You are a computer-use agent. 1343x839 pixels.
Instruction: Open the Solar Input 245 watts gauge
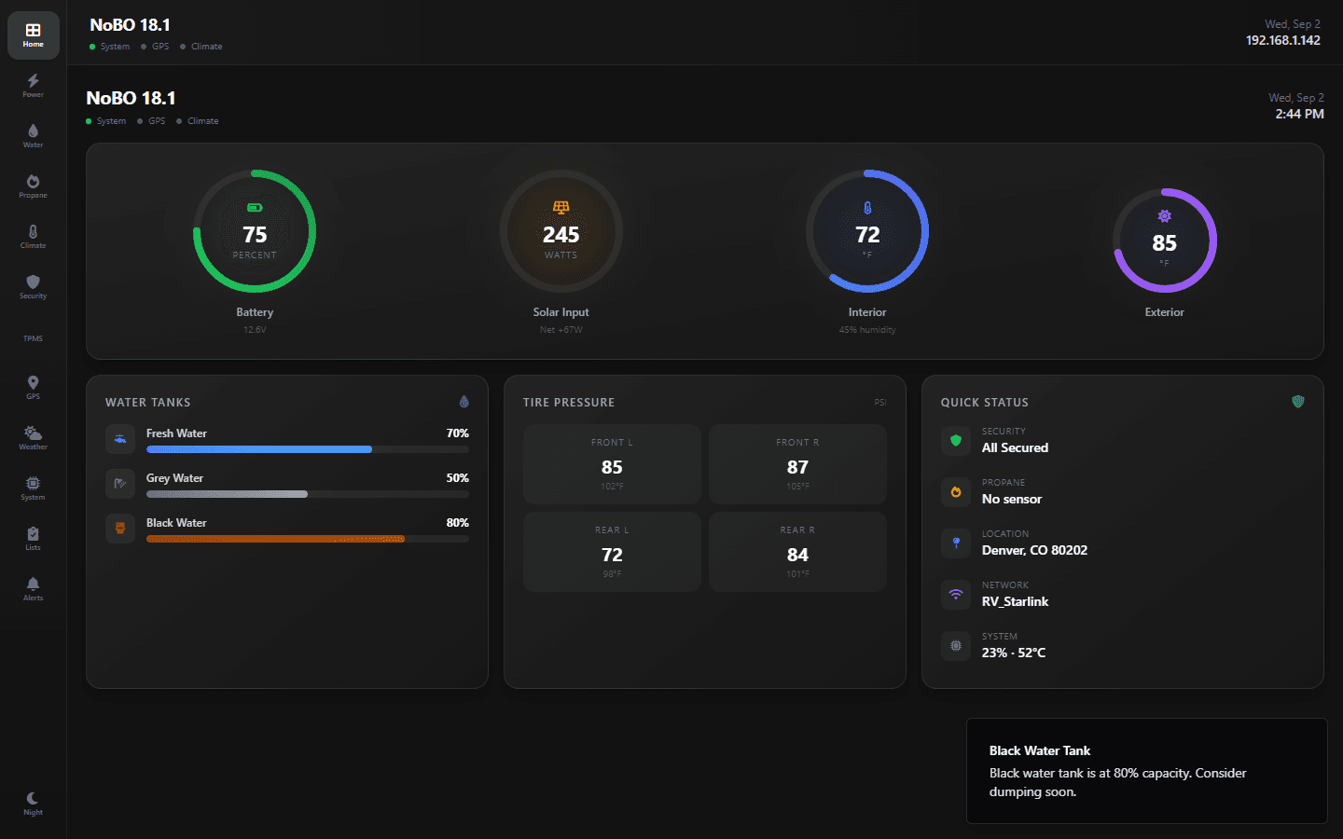pyautogui.click(x=561, y=231)
